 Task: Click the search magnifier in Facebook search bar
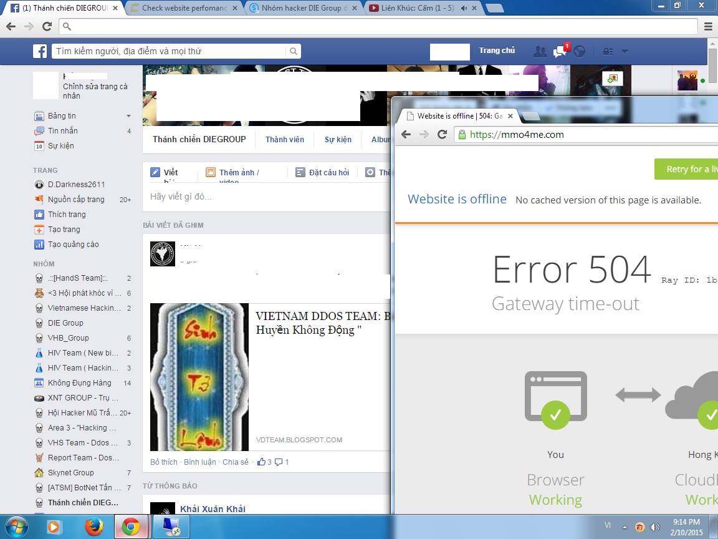294,51
